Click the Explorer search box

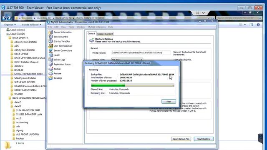tap(239, 18)
